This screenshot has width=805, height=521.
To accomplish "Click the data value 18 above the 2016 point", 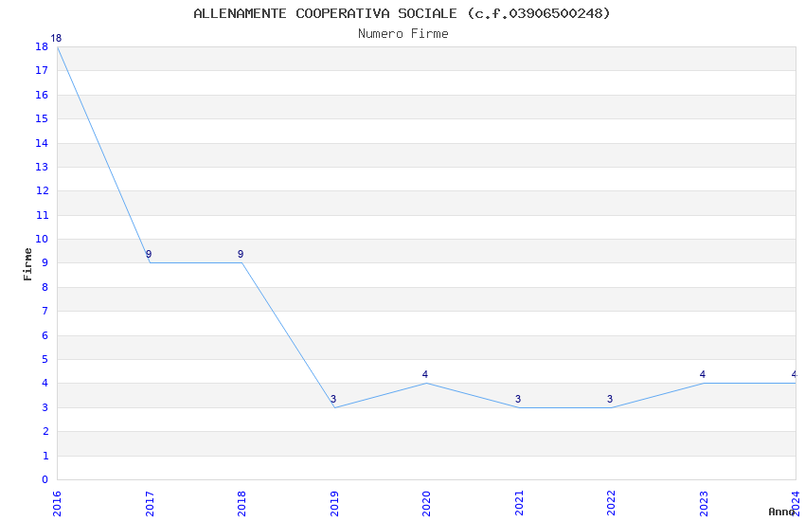I will click(x=56, y=39).
